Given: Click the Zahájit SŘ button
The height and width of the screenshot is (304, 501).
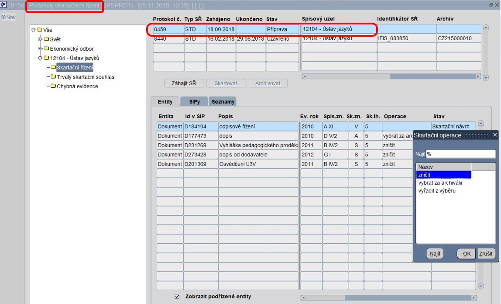Looking at the screenshot, I should (184, 83).
